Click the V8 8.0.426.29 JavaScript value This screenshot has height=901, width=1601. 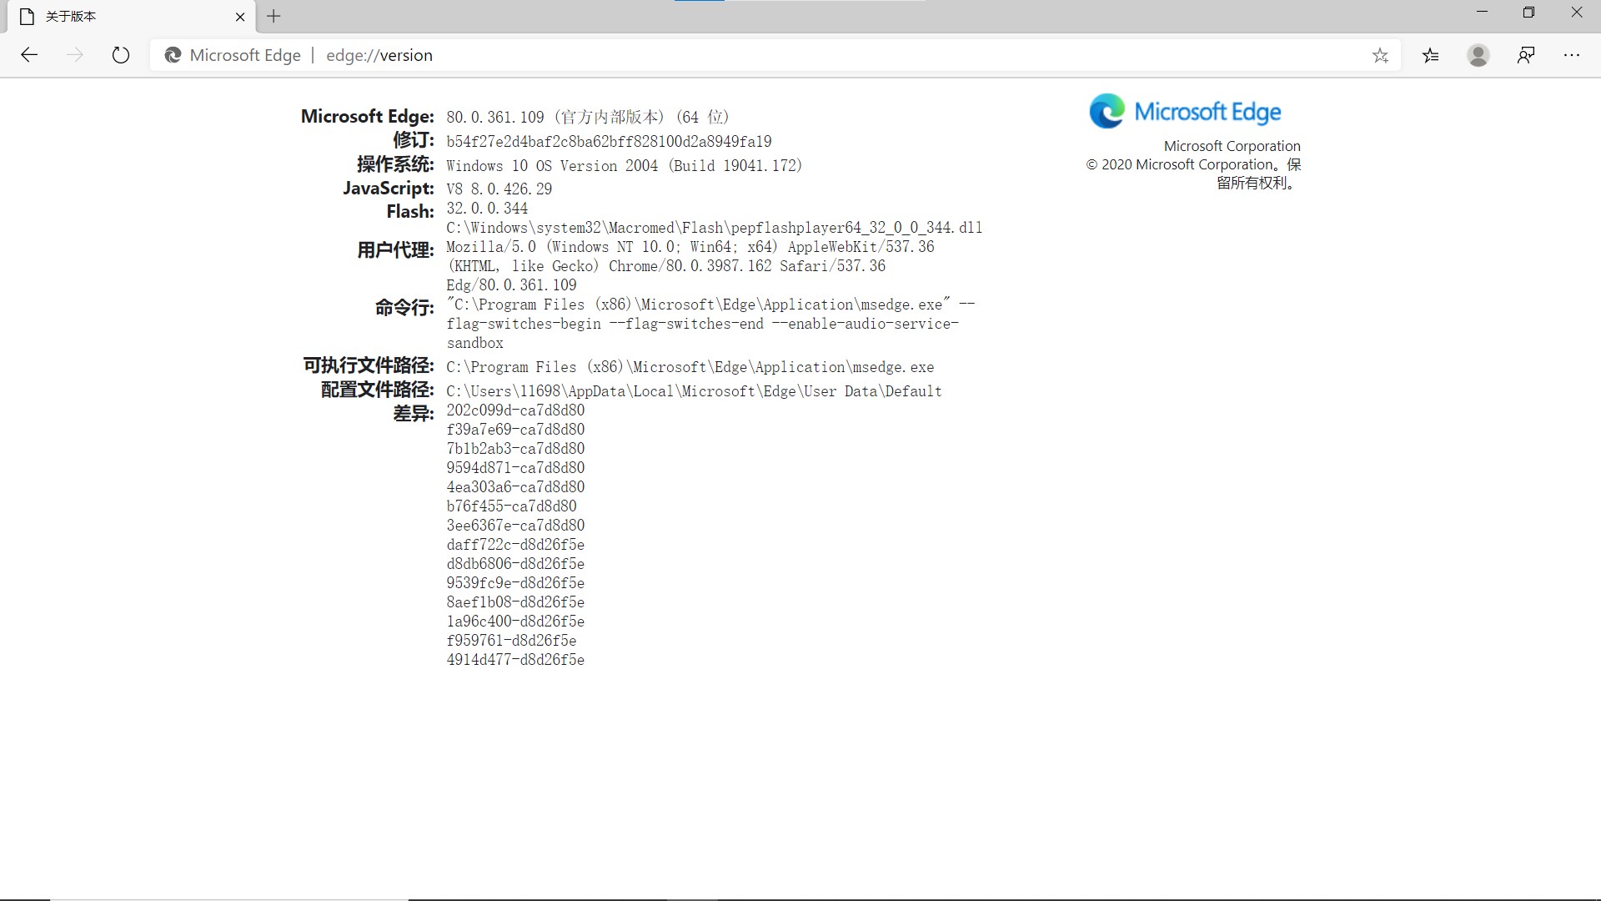click(499, 189)
